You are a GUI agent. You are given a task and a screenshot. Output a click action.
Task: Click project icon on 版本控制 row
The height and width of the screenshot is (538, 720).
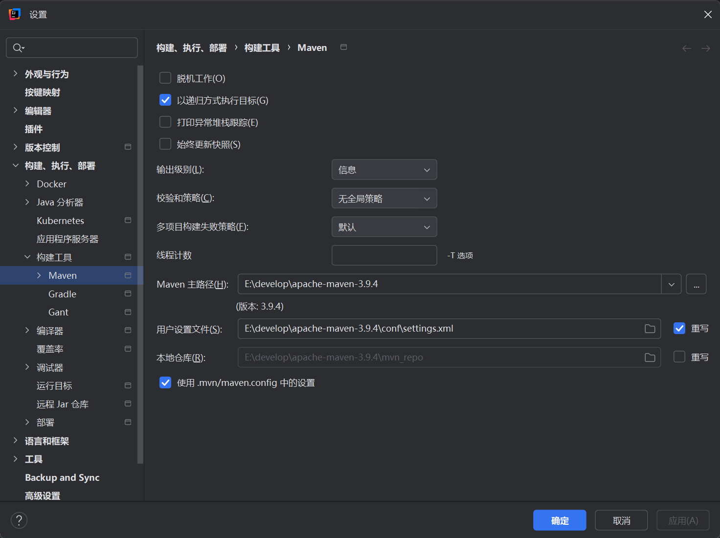[128, 147]
